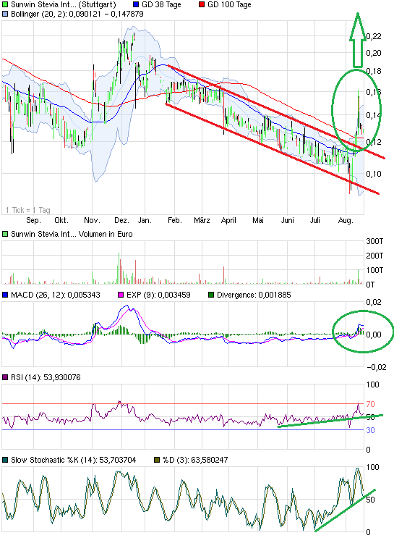
Task: Click the '0,02' MACD axis label
Action: (x=374, y=302)
